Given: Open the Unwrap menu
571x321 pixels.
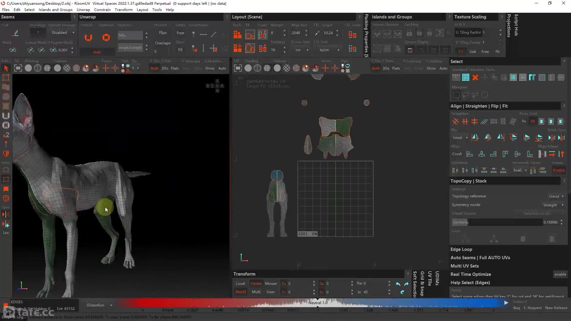Looking at the screenshot, I should click(x=83, y=10).
